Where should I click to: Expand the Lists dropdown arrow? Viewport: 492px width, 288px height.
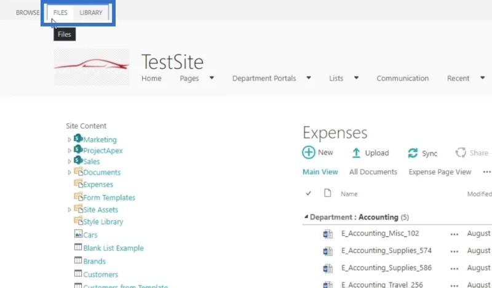pyautogui.click(x=356, y=78)
